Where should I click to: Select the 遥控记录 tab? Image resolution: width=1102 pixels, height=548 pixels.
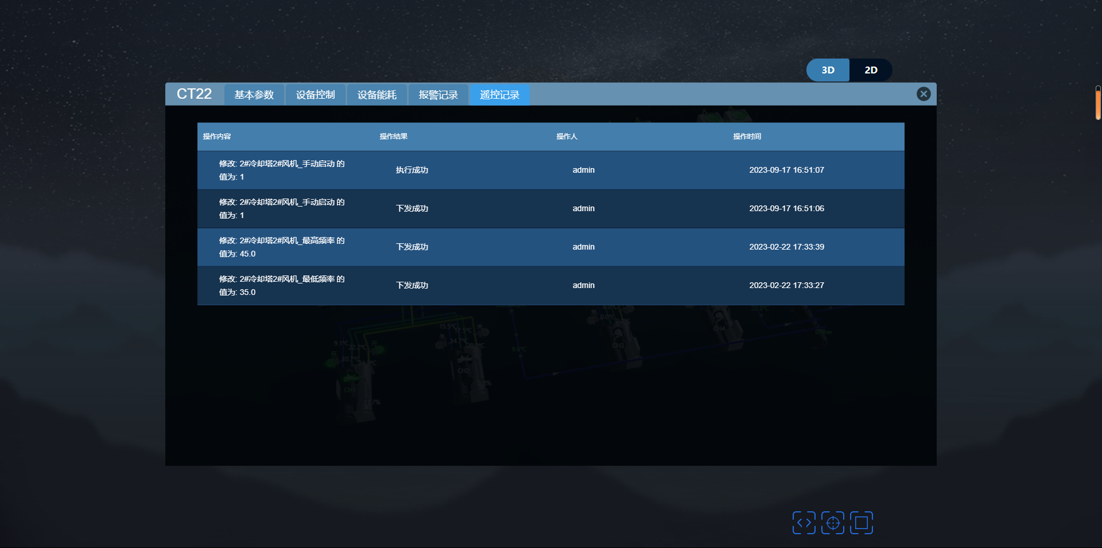(499, 95)
